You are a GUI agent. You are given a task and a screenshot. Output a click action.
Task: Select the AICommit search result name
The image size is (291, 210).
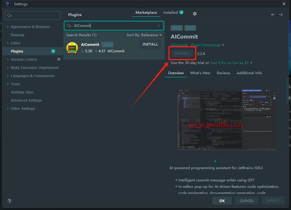tap(90, 45)
